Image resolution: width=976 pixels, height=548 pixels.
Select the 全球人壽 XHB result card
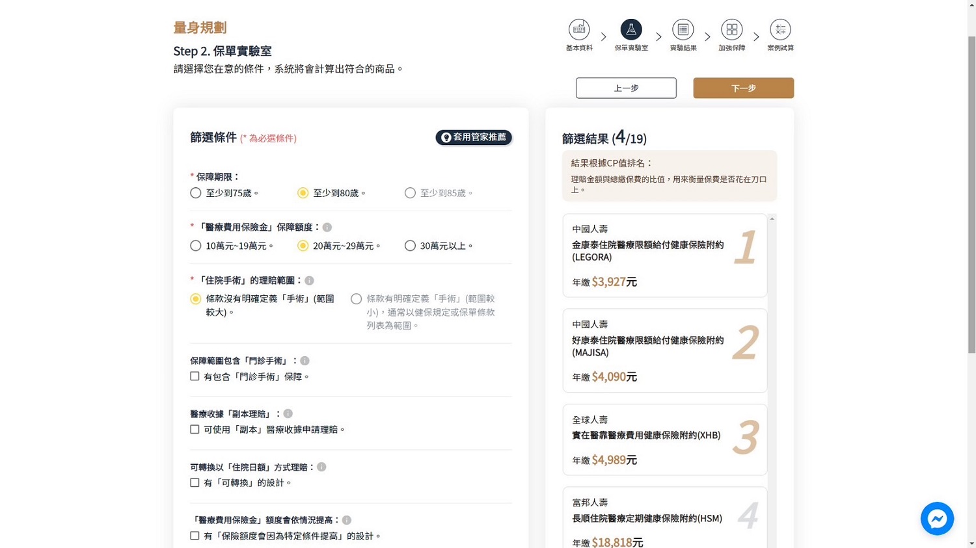pos(664,439)
